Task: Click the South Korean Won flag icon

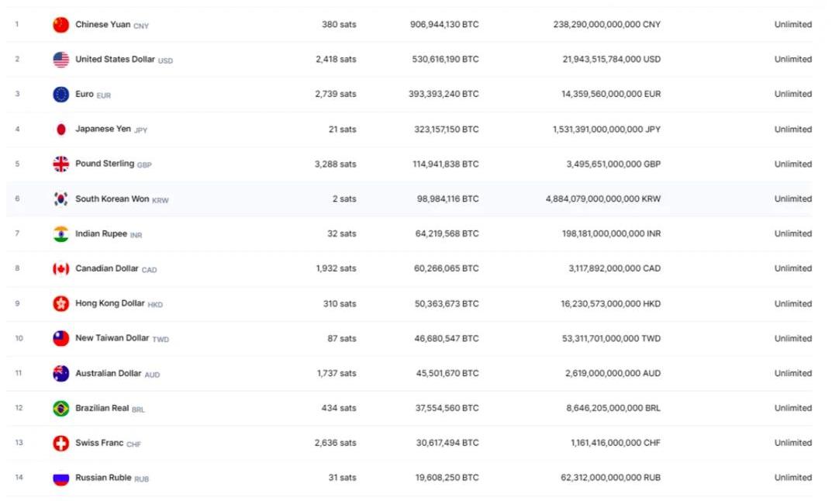Action: [x=60, y=199]
